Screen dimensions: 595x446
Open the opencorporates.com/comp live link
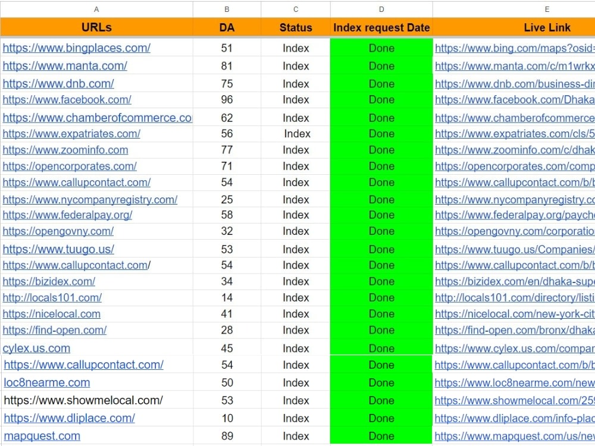point(515,167)
